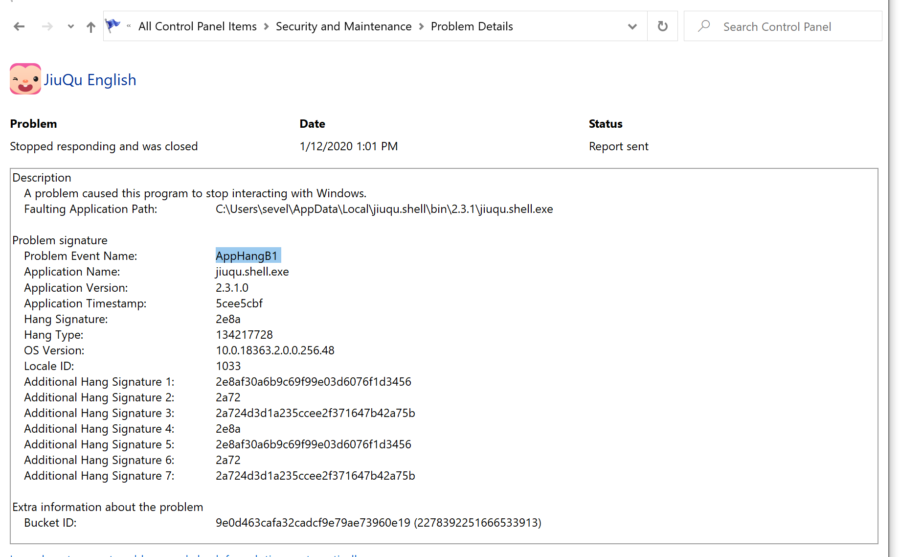Click Additional Hang Signature 3 value
The image size is (901, 557).
(315, 413)
